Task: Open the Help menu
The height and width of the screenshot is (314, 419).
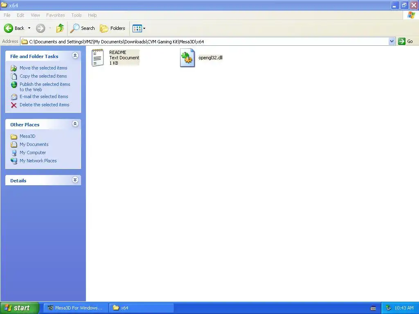Action: [x=92, y=15]
